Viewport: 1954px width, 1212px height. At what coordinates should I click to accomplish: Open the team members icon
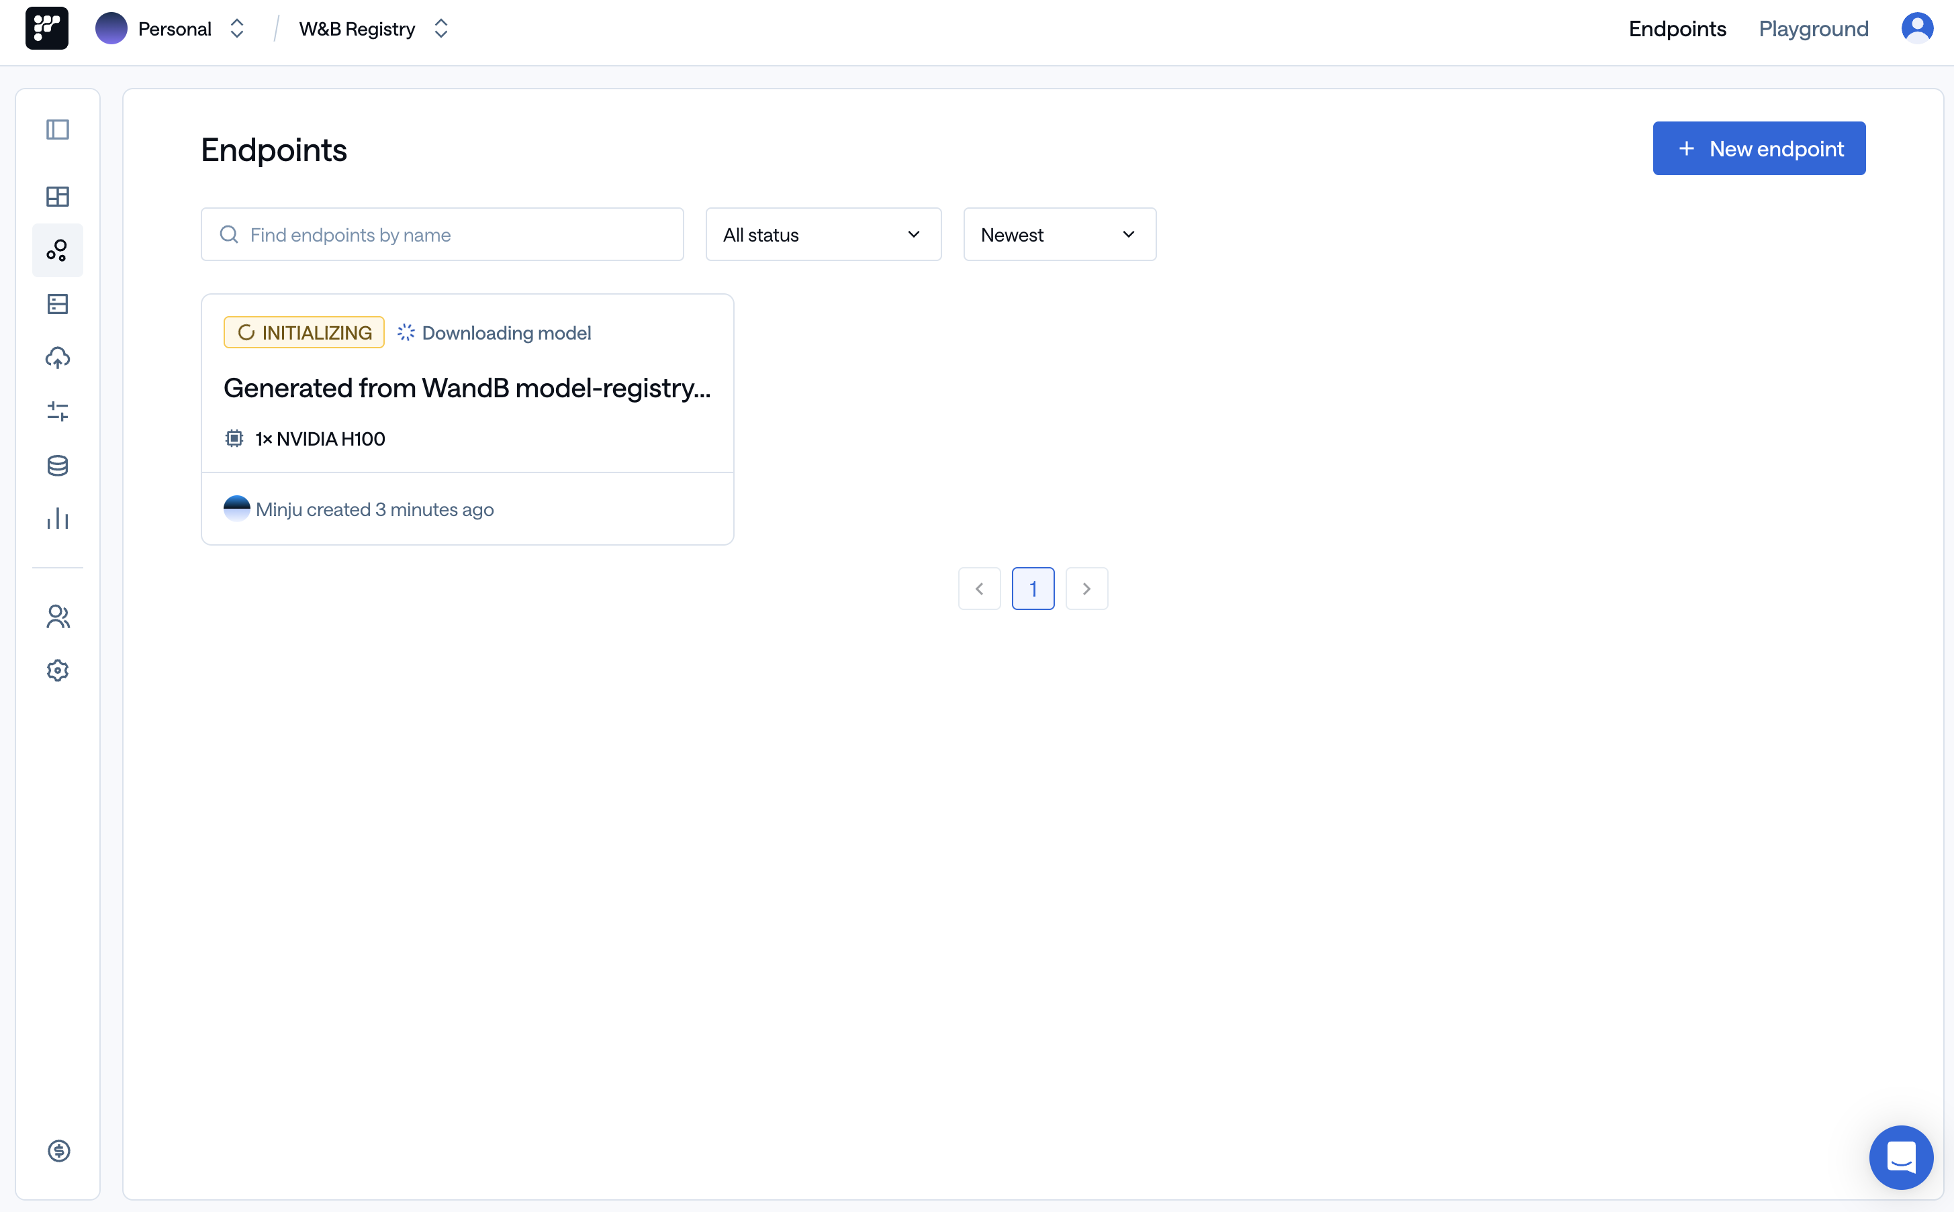57,617
